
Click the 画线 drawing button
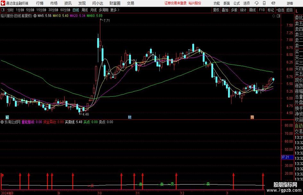[x=252, y=10]
